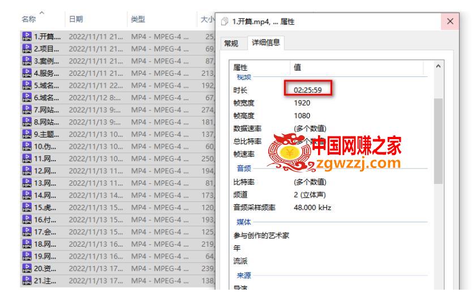The width and height of the screenshot is (472, 301).
Task: Click the MP4 icon of file 16.付
Action: (x=27, y=220)
